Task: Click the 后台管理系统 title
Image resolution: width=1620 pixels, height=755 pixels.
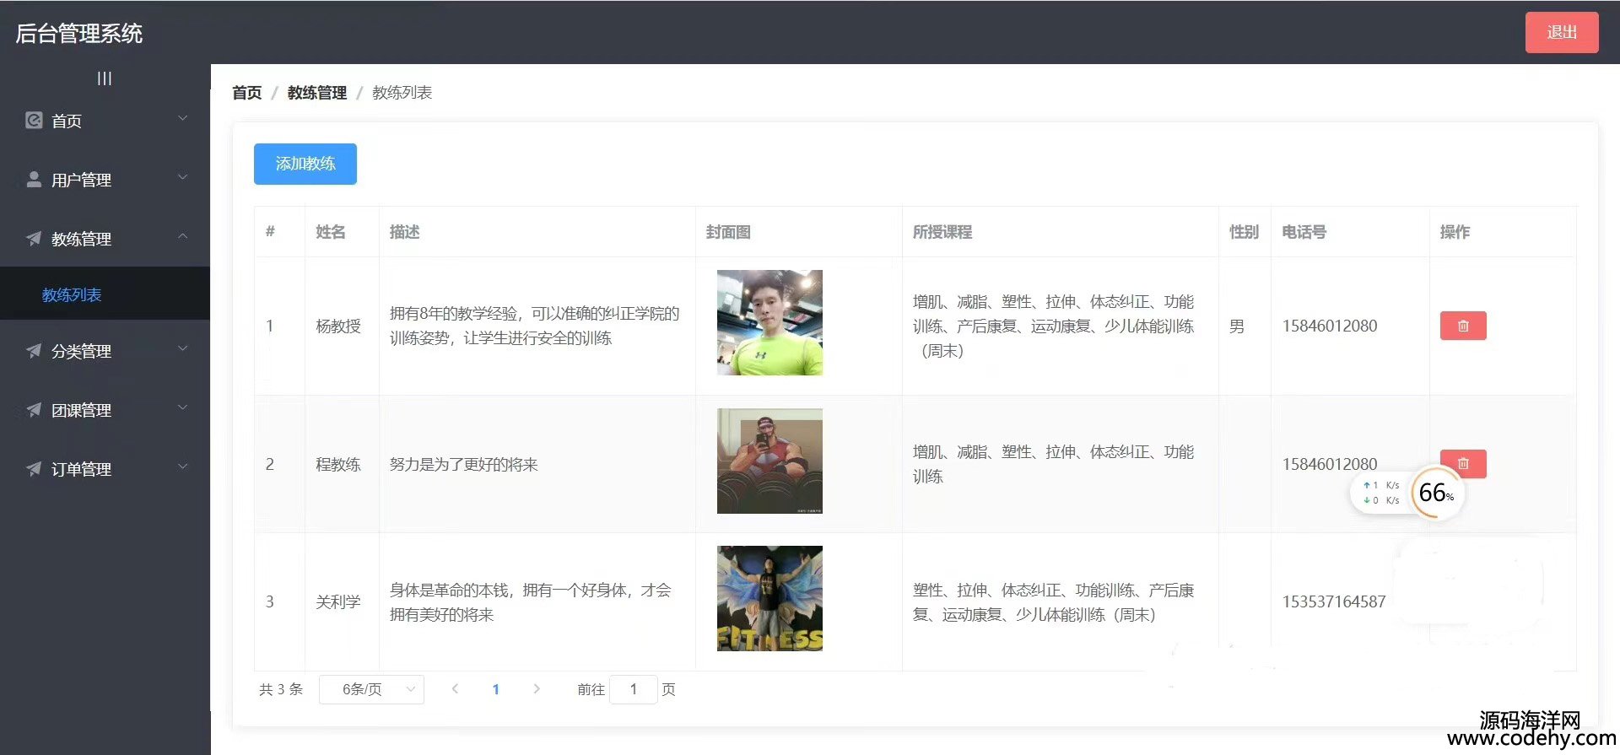Action: [x=79, y=33]
